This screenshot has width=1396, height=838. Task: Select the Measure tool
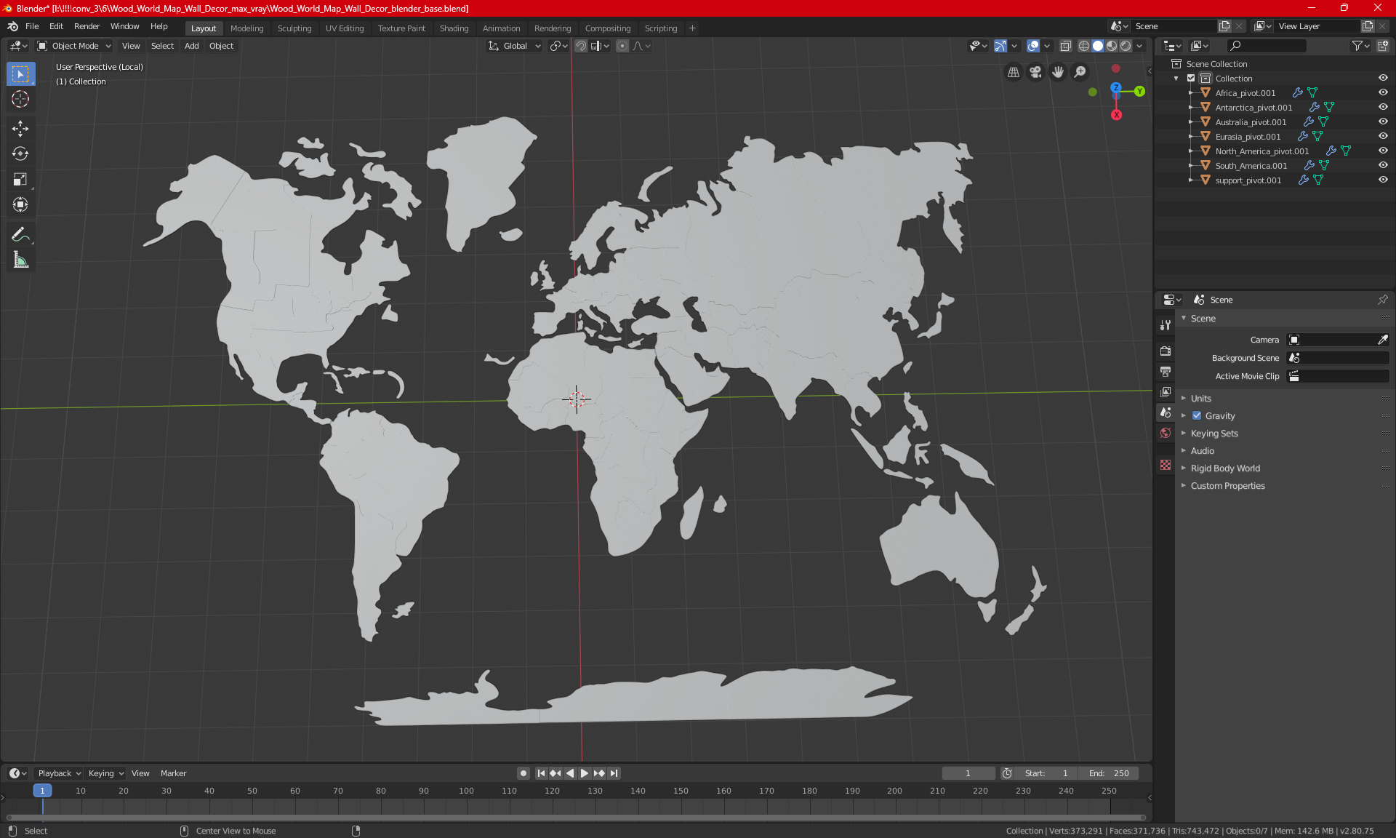pos(20,260)
